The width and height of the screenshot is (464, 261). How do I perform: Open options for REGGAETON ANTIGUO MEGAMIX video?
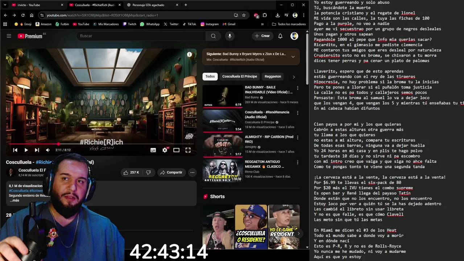pos(298,162)
